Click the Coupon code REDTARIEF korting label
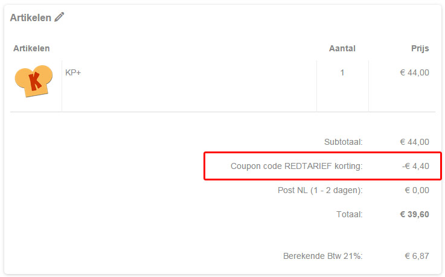The image size is (445, 277). coord(296,166)
